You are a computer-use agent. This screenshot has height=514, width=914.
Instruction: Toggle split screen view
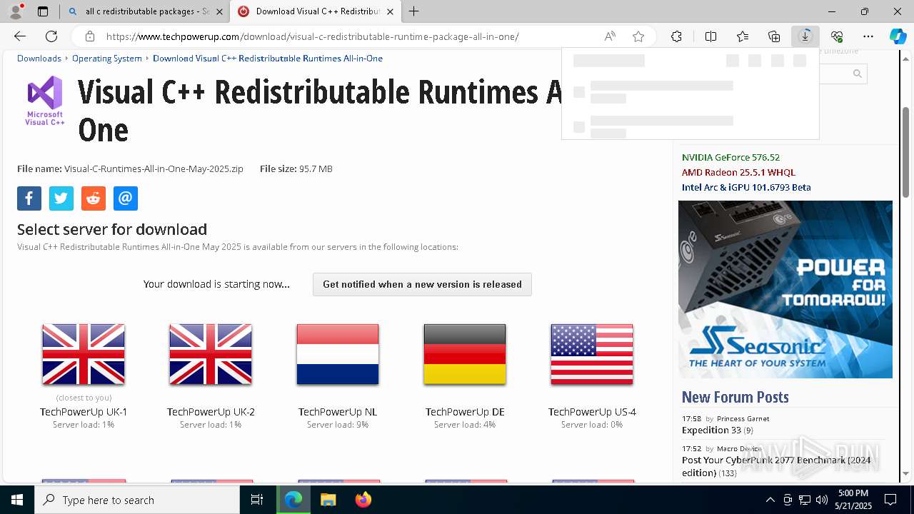click(x=710, y=36)
